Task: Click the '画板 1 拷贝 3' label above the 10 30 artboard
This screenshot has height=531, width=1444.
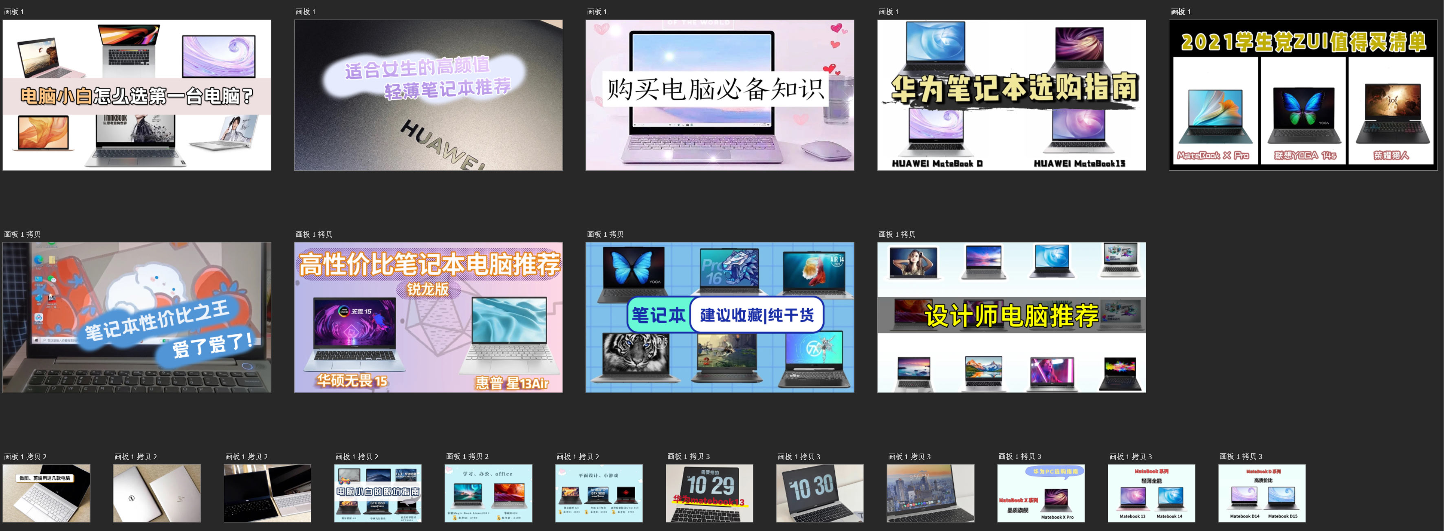Action: [x=799, y=457]
